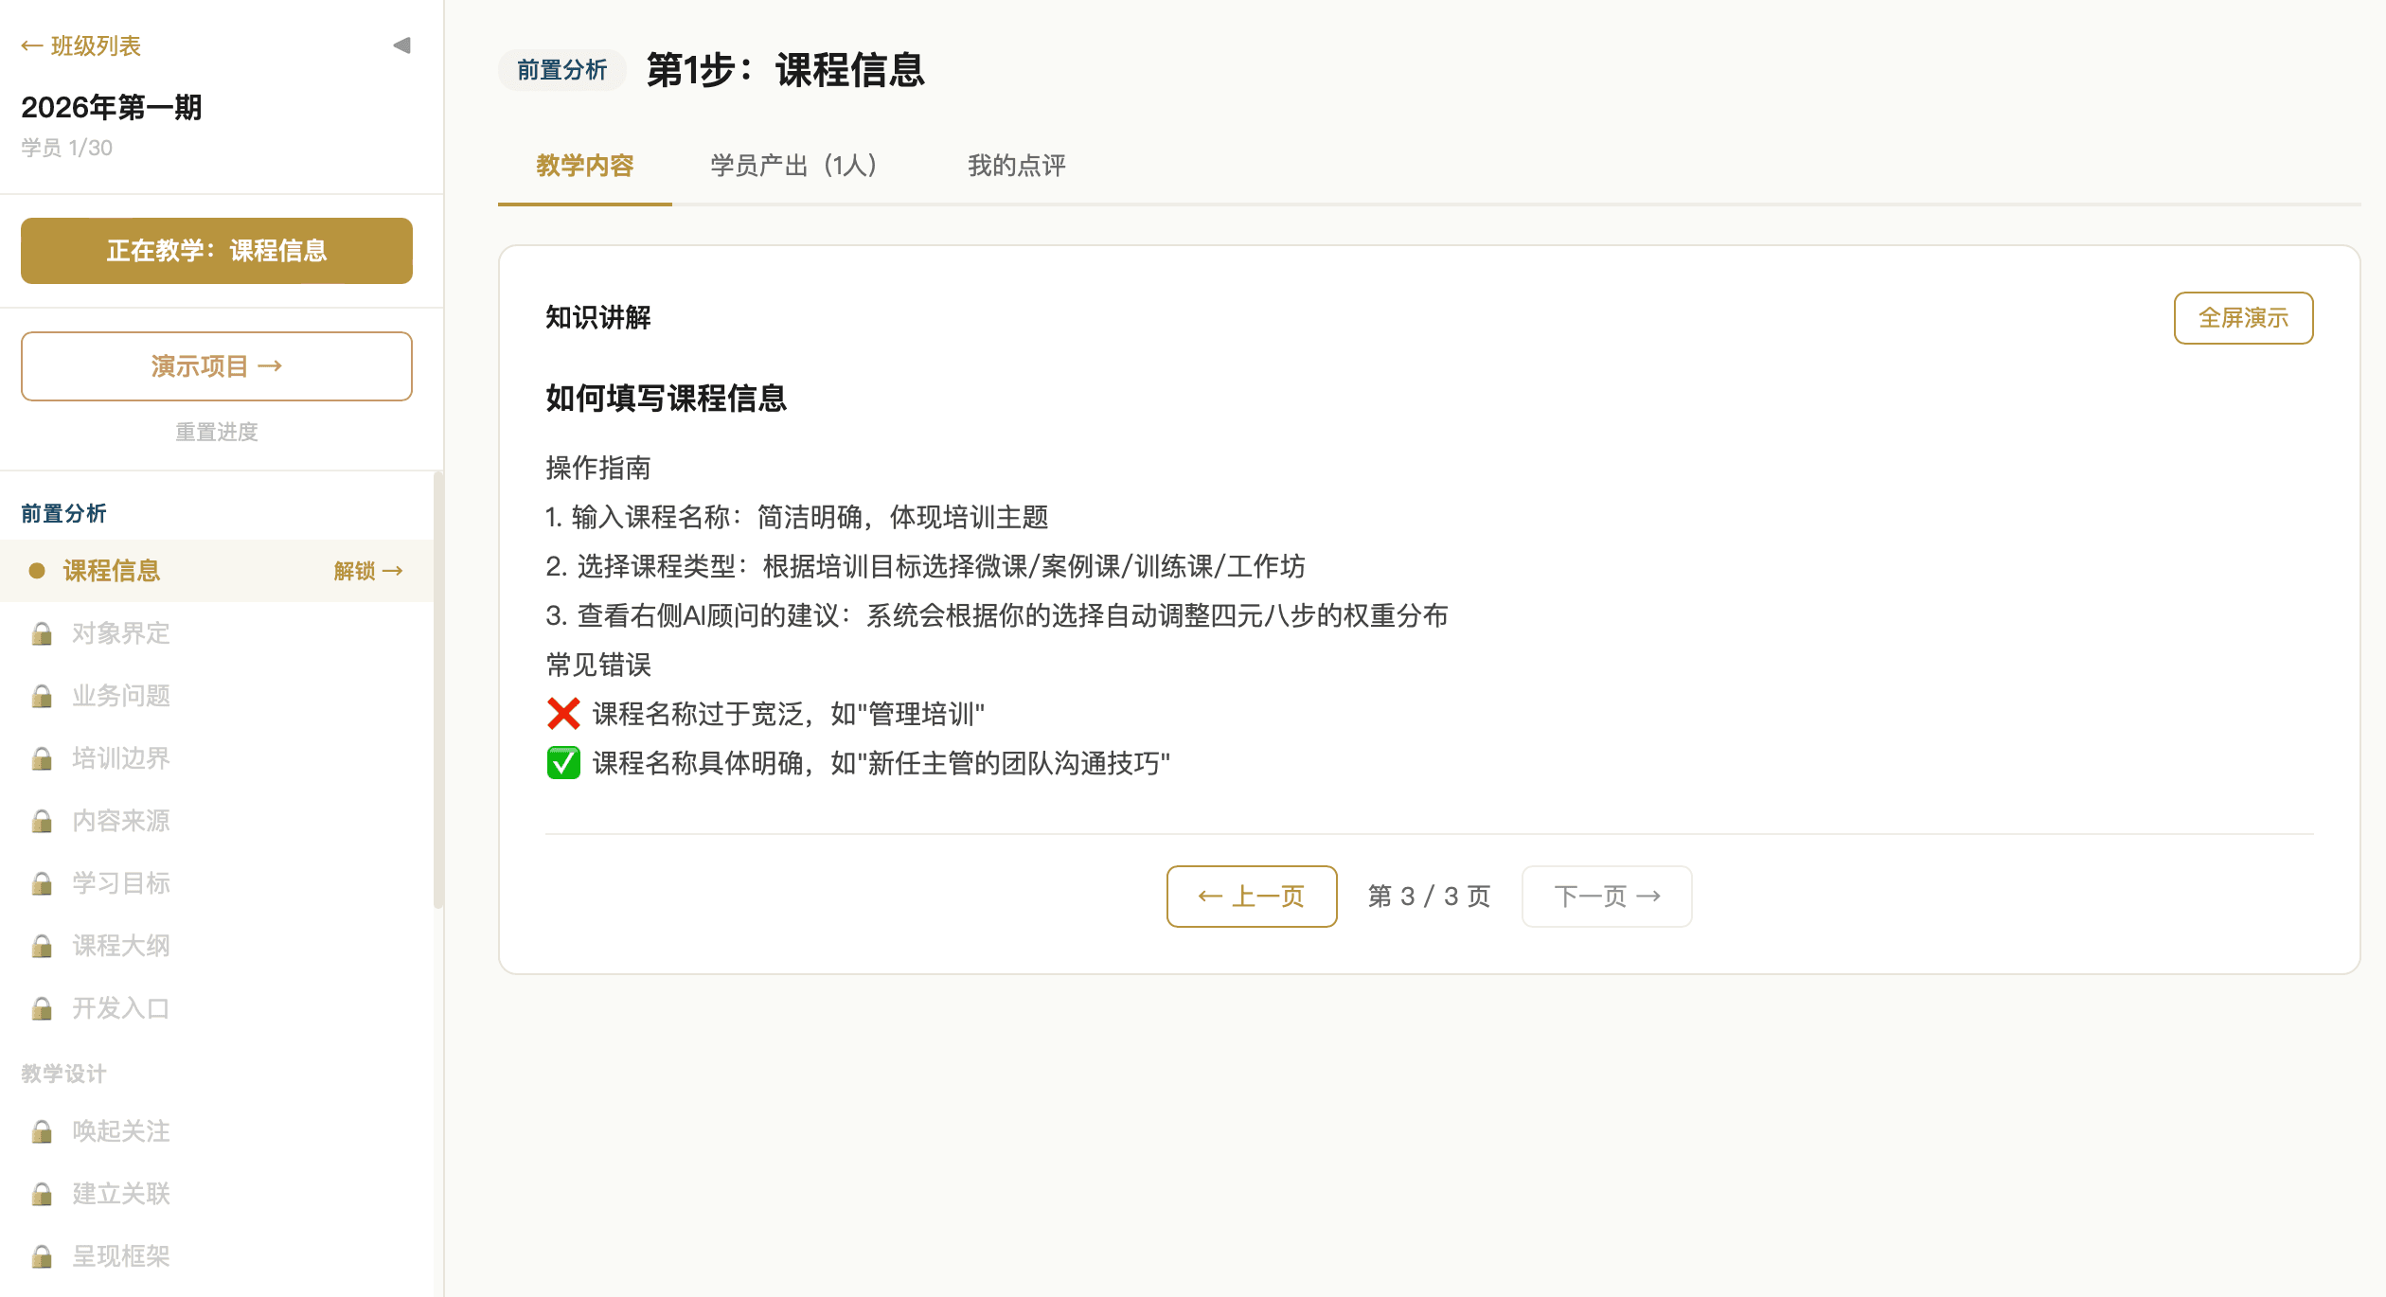Switch to the 学员产出 tab
This screenshot has height=1297, width=2386.
793,167
